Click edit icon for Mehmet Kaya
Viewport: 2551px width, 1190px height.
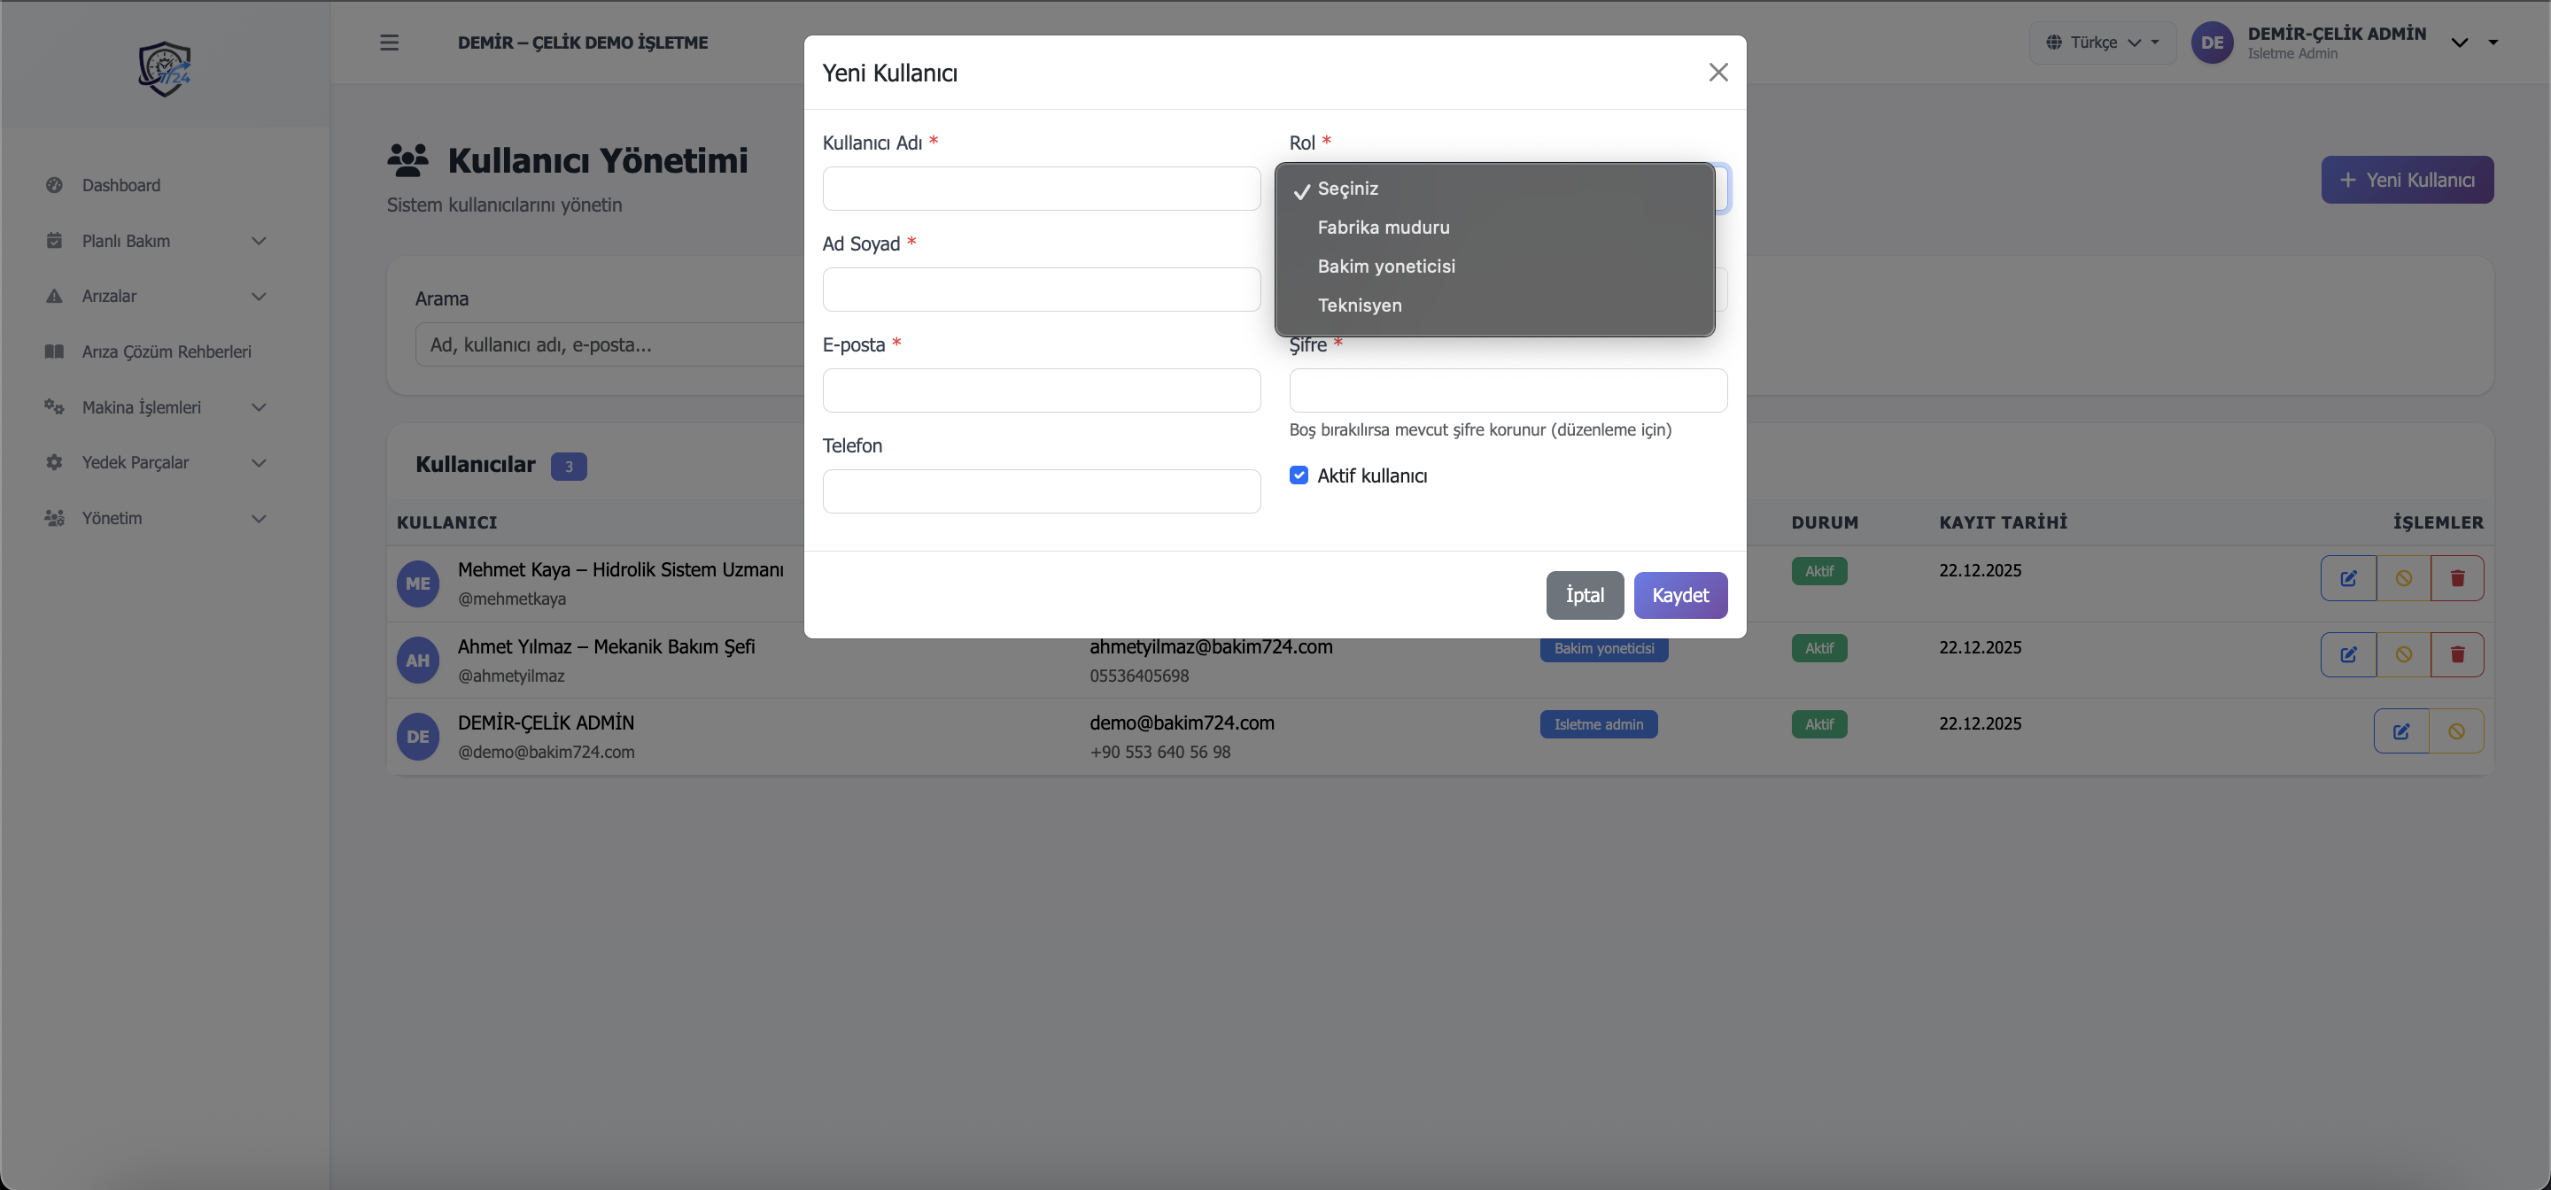point(2348,578)
